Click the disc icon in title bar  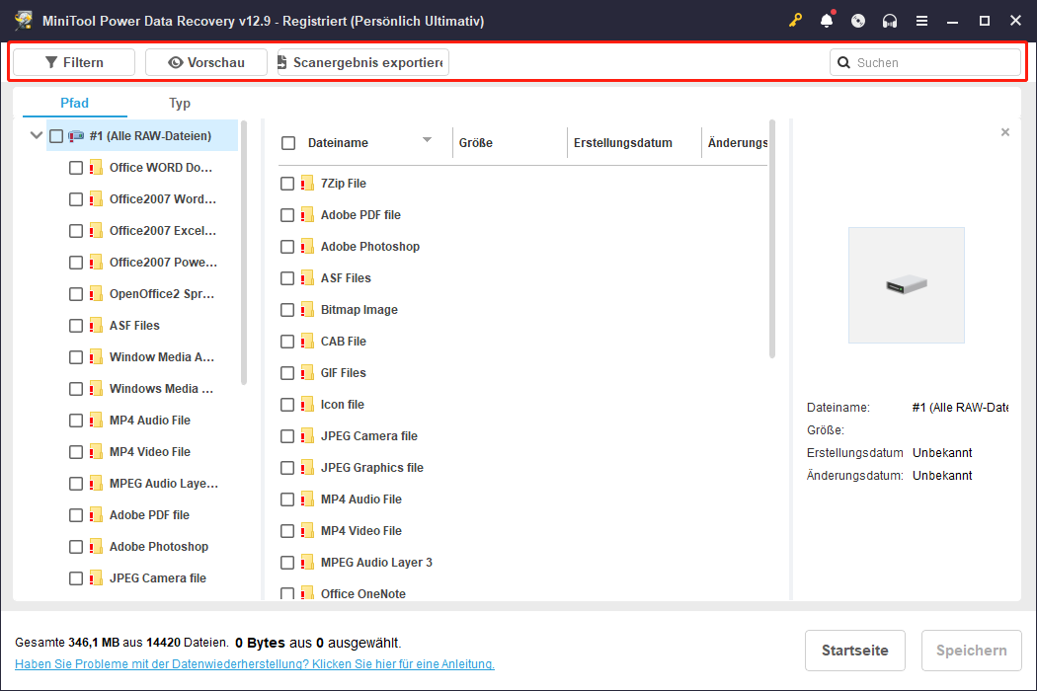click(x=858, y=21)
